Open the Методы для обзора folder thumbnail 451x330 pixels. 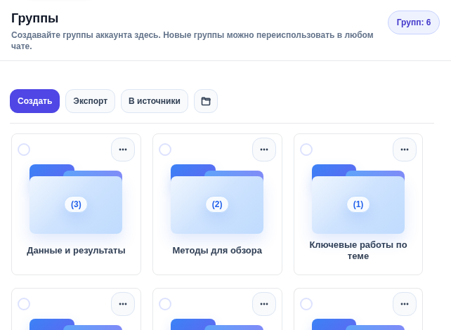point(217,199)
